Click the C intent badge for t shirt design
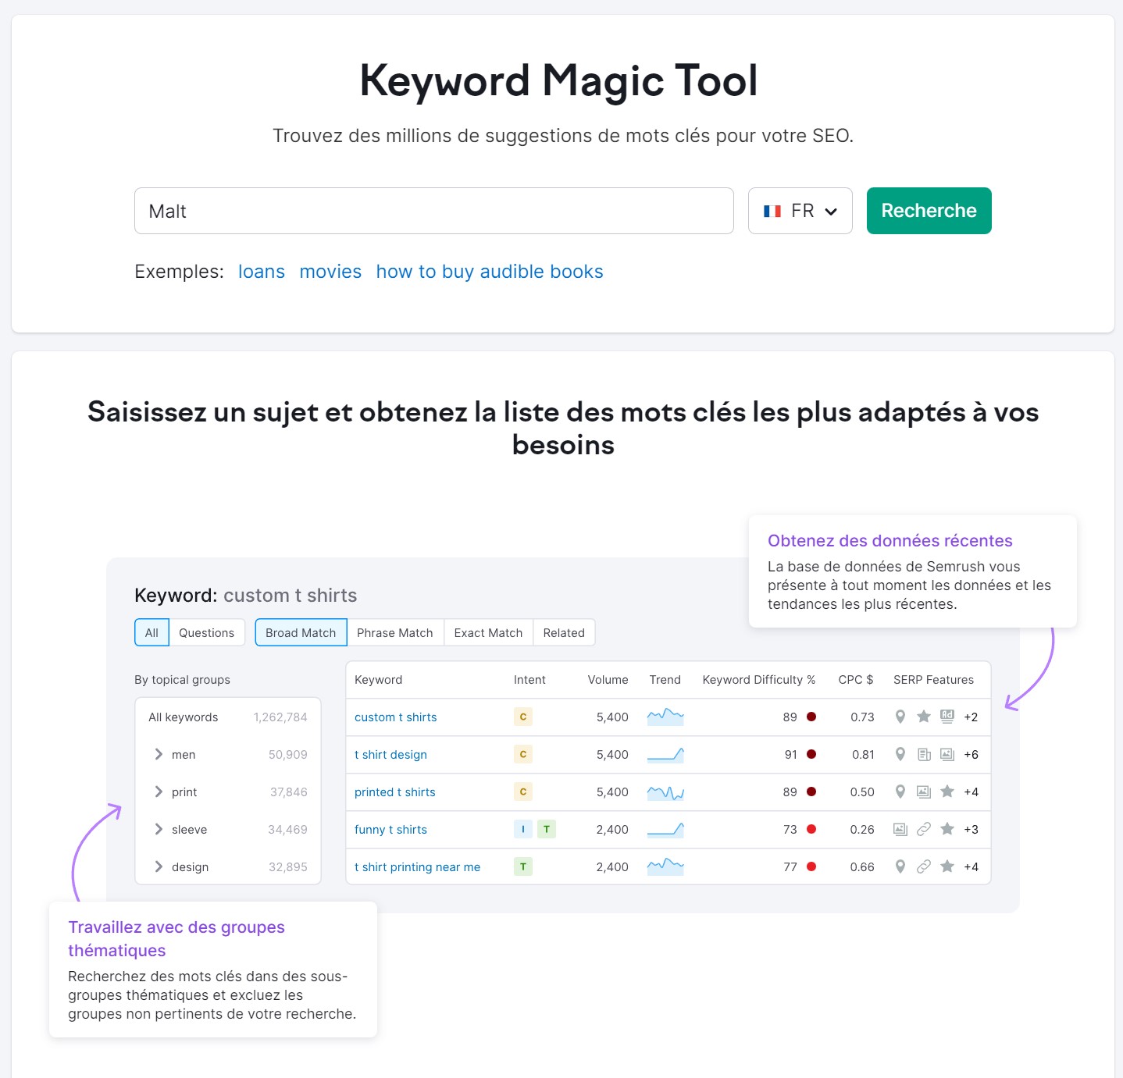 (523, 754)
